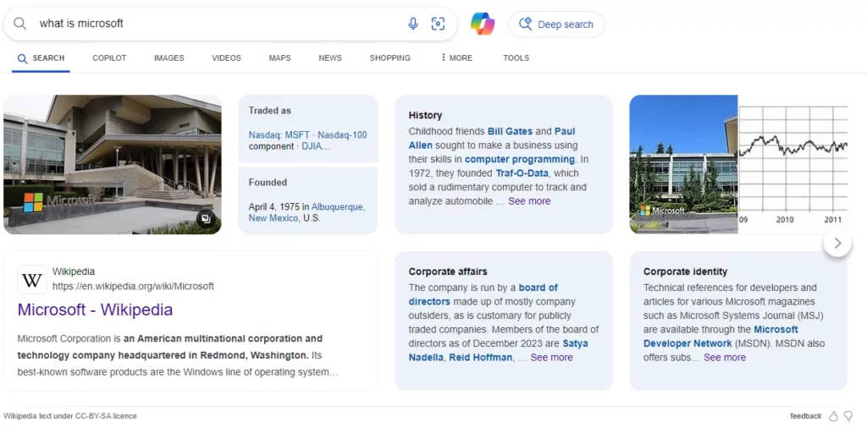
Task: Switch to the Images tab
Action: point(168,58)
